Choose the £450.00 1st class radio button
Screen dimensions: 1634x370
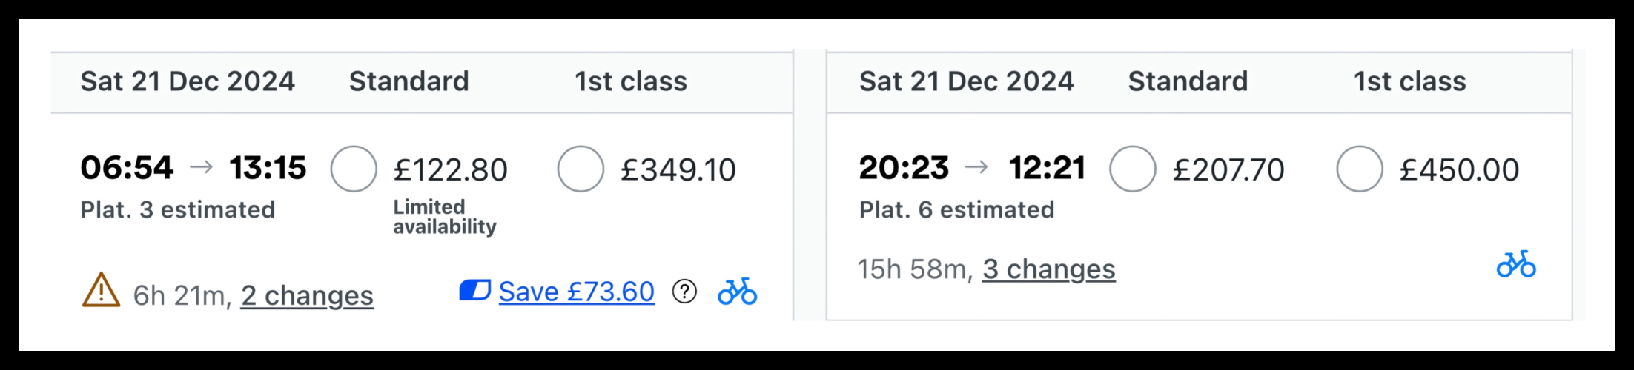point(1359,169)
